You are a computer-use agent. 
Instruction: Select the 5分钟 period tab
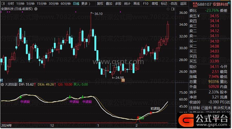click(x=31, y=3)
